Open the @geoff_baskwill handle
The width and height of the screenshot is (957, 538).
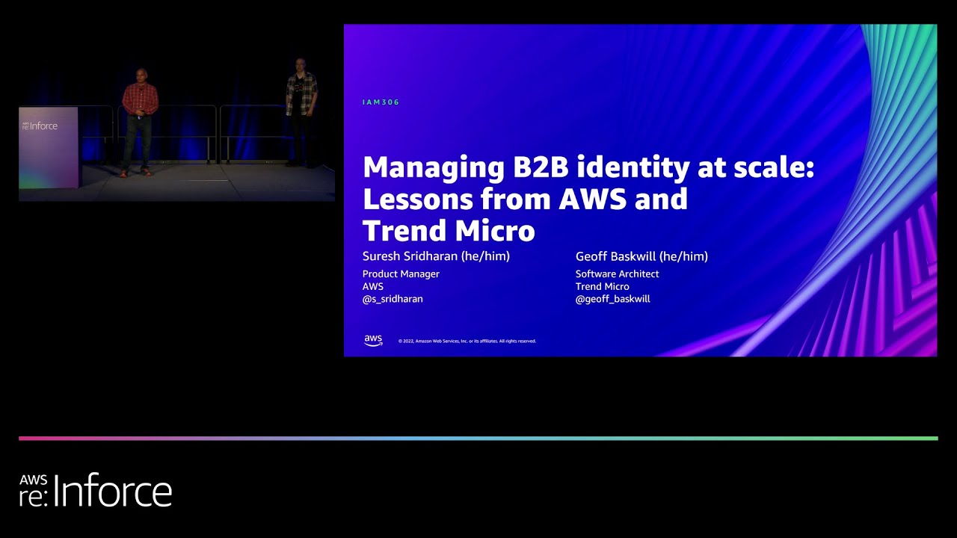612,299
